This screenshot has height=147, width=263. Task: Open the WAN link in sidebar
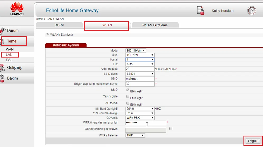[10, 49]
